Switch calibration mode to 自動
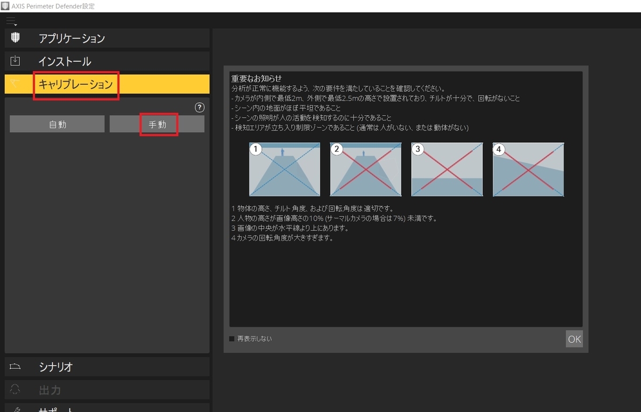The width and height of the screenshot is (641, 412). (56, 123)
